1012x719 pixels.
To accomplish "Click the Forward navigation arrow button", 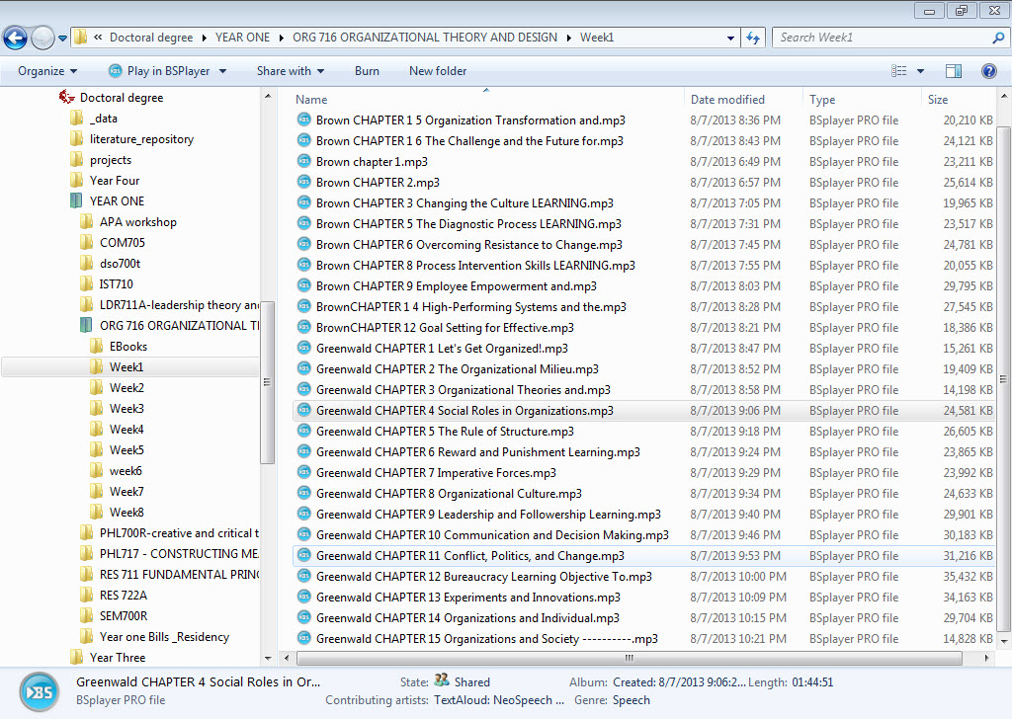I will [x=42, y=39].
